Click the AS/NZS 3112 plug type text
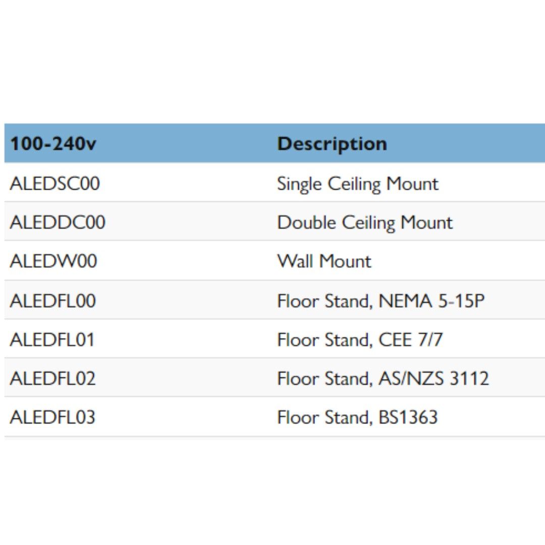Viewport: 545px width, 545px height. coord(433,378)
